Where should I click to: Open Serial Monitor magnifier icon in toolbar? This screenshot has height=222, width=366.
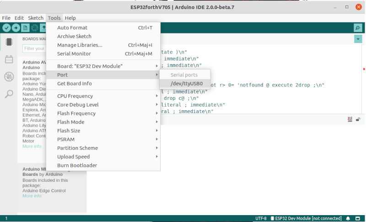pyautogui.click(x=357, y=28)
